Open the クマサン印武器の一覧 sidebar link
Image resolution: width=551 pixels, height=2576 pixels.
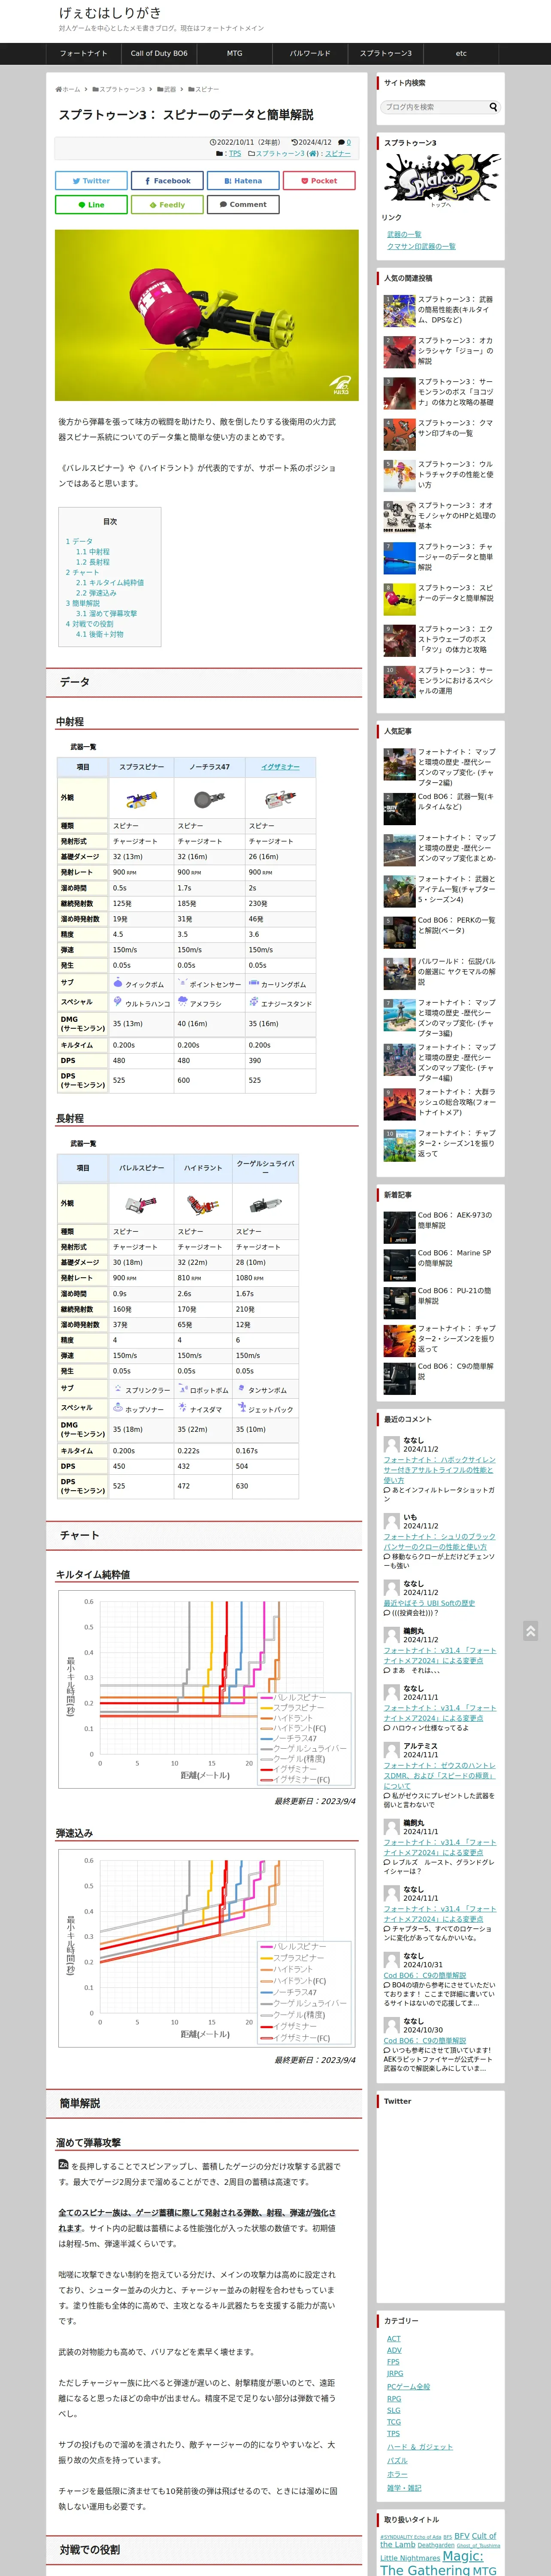click(x=421, y=246)
